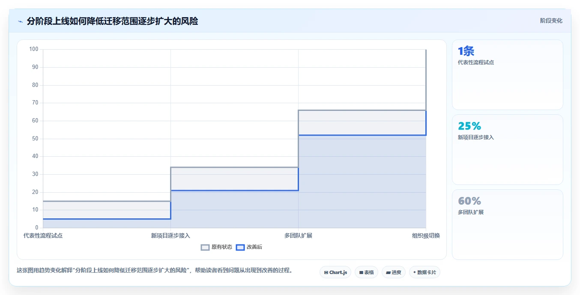The height and width of the screenshot is (295, 580).
Task: Click the chart title 分阶段上线如何降低迁移范围逐步扩大的风险
Action: pos(112,21)
